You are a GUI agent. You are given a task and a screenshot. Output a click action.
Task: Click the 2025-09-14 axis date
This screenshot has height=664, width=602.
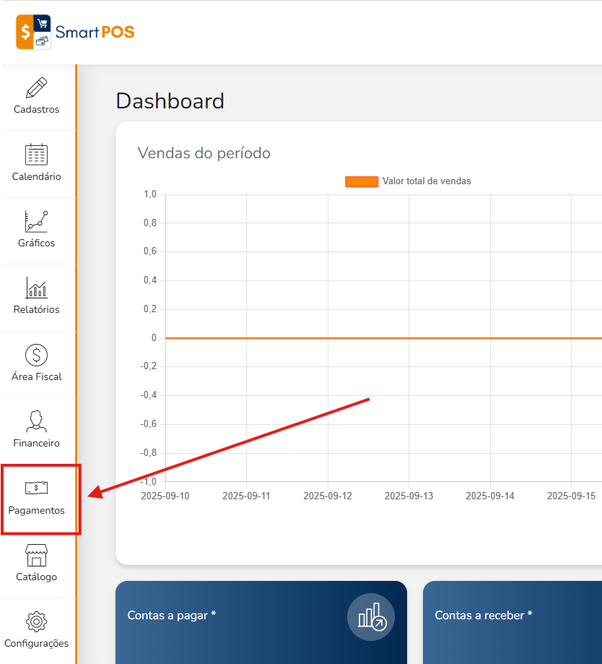point(490,496)
